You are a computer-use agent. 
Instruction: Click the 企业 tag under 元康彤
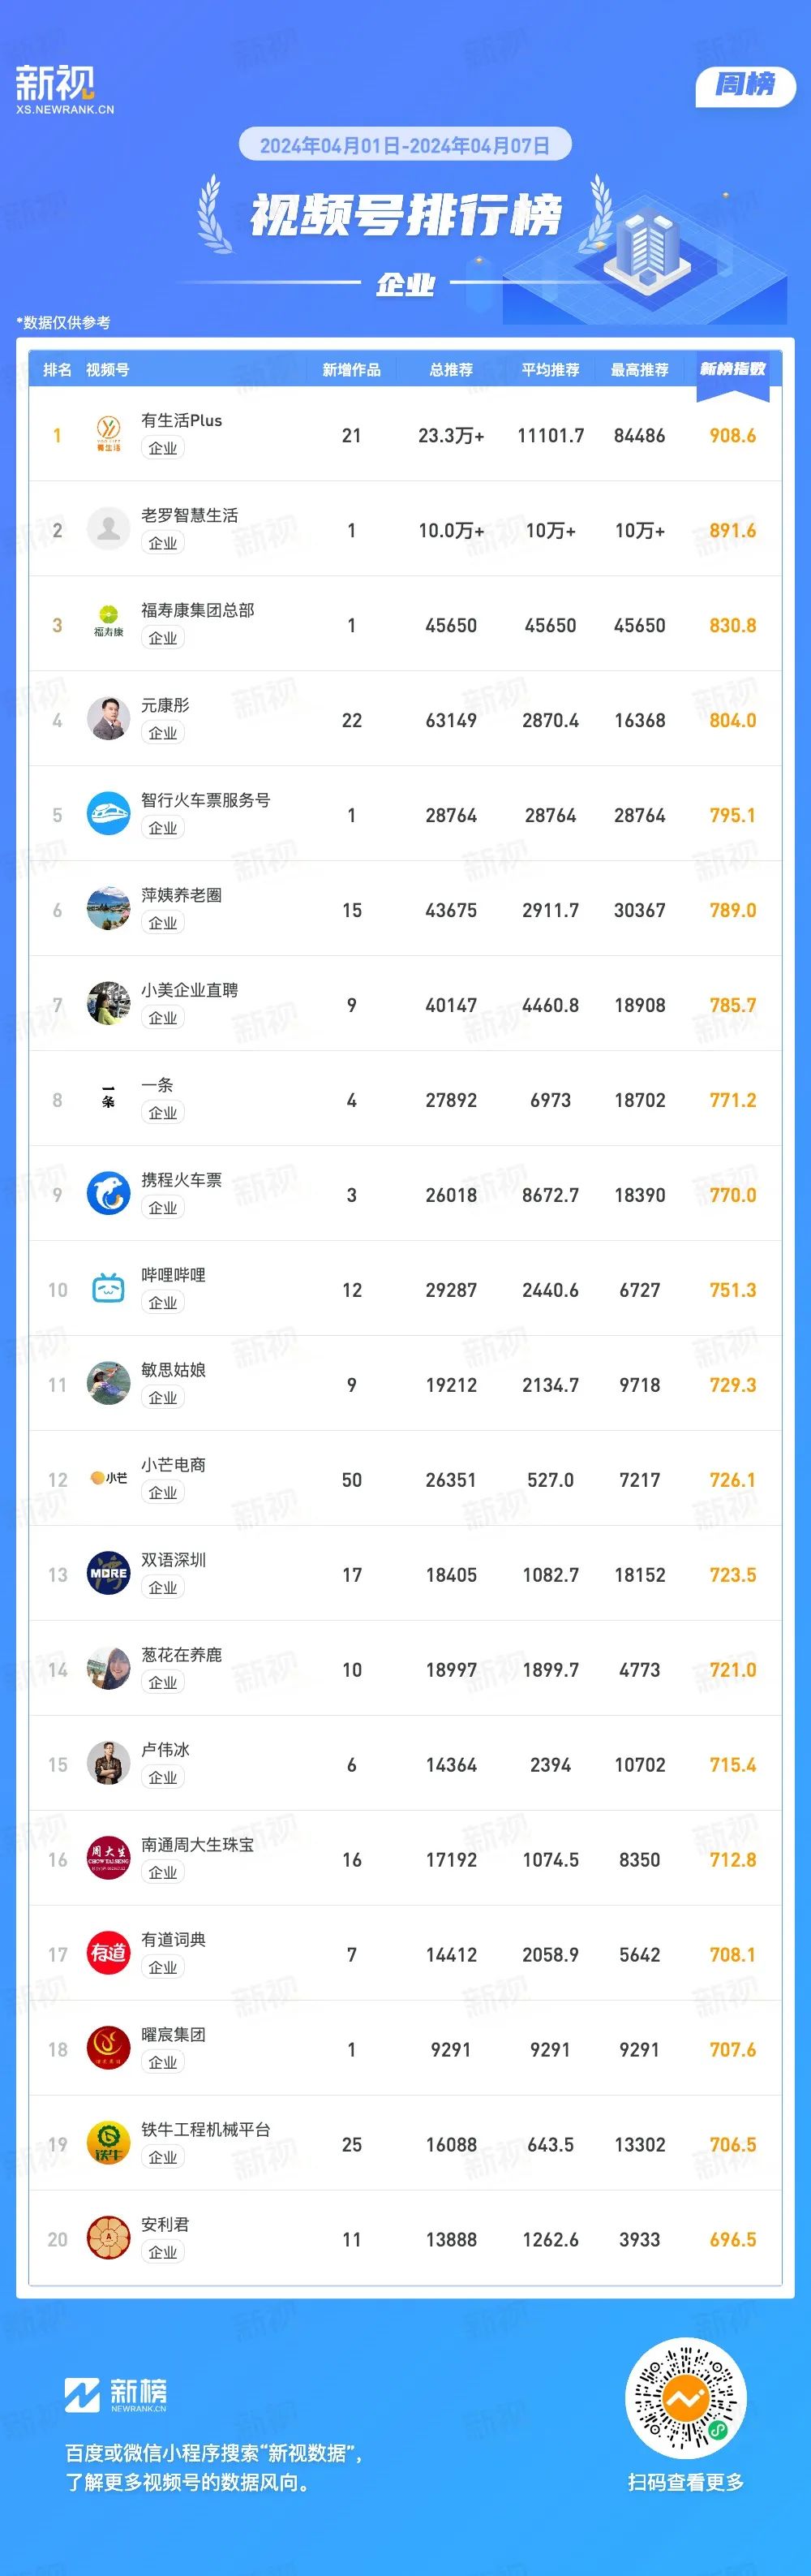pyautogui.click(x=163, y=733)
